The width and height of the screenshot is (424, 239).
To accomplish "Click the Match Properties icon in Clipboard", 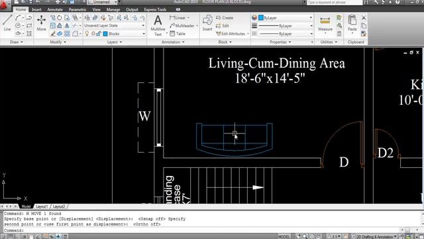I will pos(364,34).
